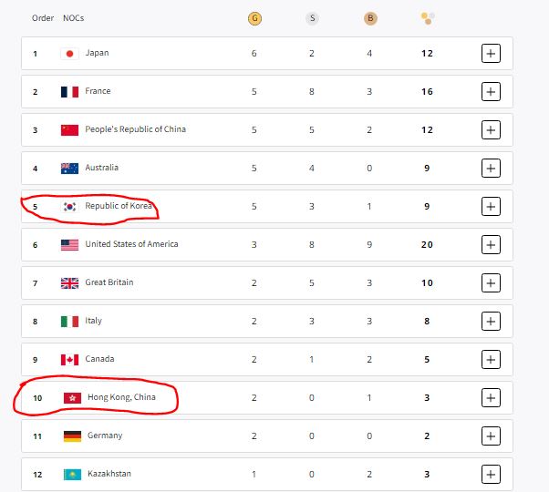Click the France flag icon

[x=70, y=92]
